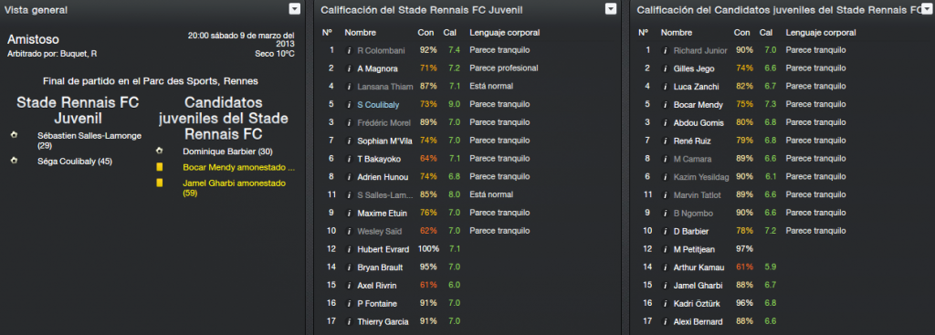Select player Sophian M'Vila
The width and height of the screenshot is (935, 335).
[x=382, y=141]
